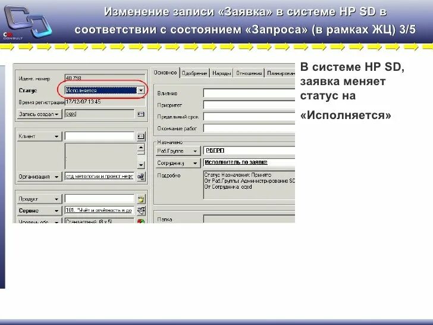Open the Отношения tab

tap(249, 73)
